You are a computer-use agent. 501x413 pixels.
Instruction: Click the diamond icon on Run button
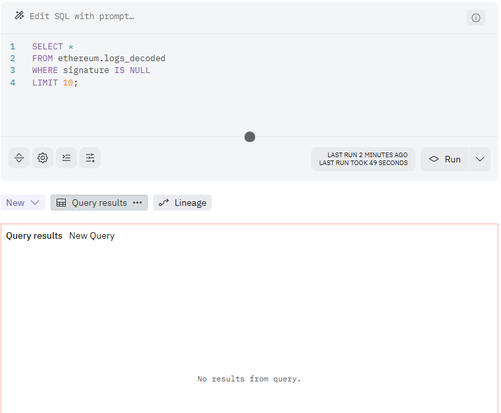434,159
